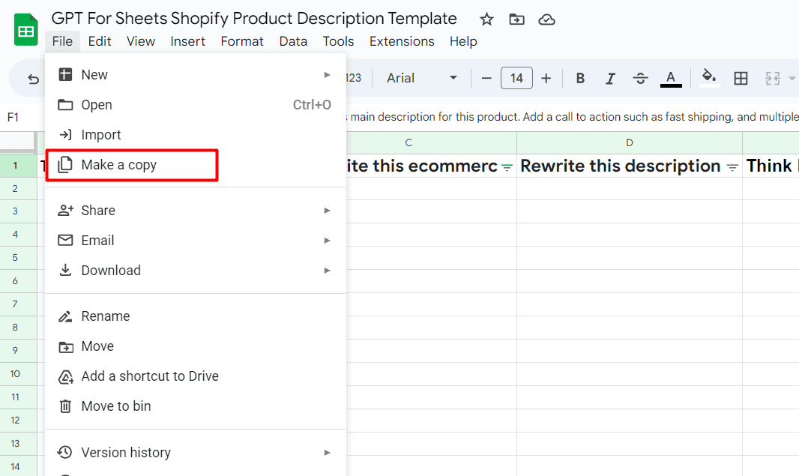Image resolution: width=799 pixels, height=476 pixels.
Task: Select Make a copy
Action: pyautogui.click(x=196, y=165)
